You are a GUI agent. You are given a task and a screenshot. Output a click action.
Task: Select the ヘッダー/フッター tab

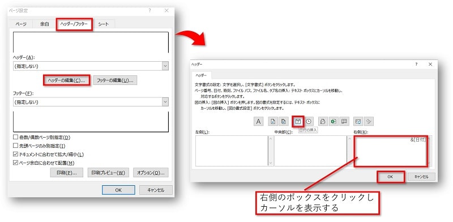coord(74,24)
